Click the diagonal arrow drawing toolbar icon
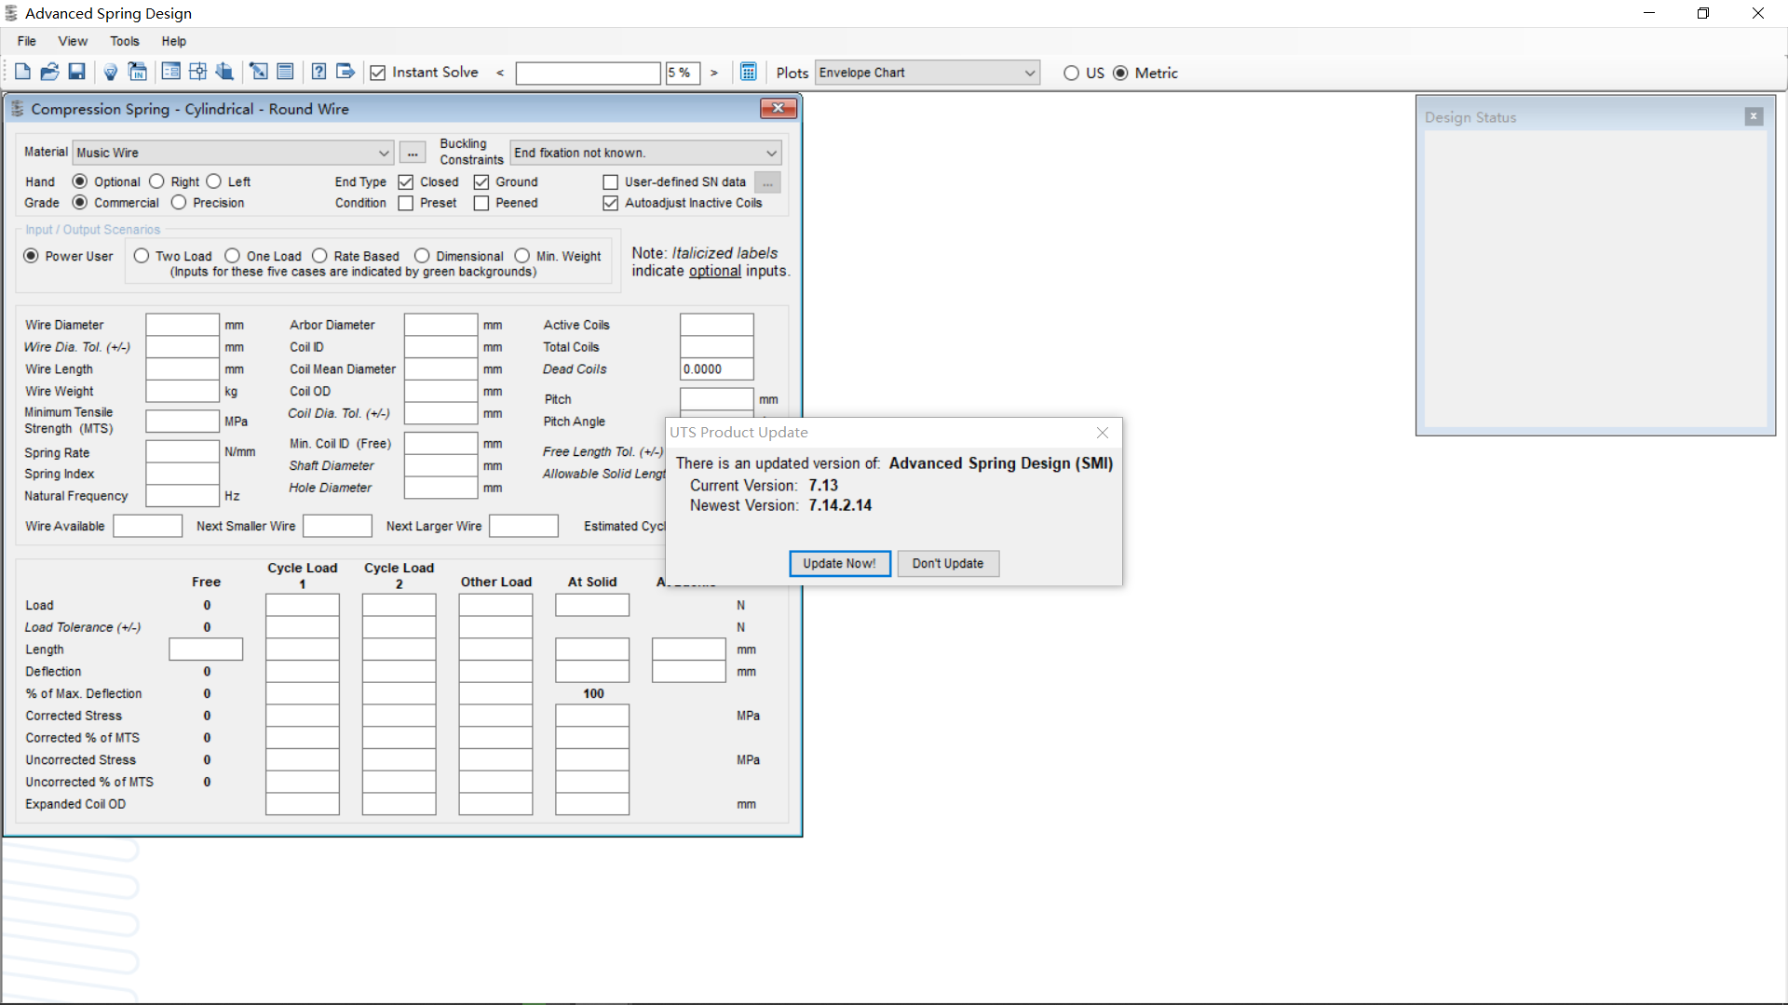This screenshot has width=1788, height=1005. 258,72
